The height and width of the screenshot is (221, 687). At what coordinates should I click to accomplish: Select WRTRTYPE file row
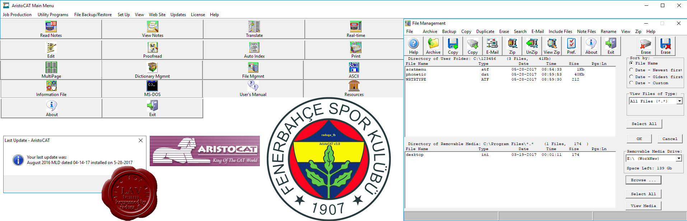510,80
